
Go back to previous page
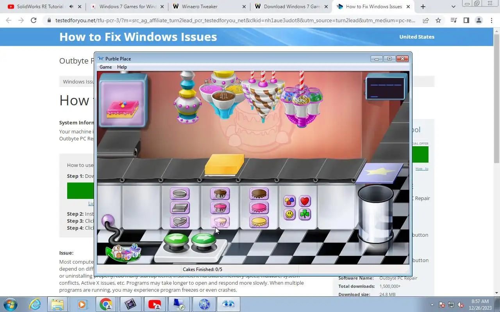[9, 21]
